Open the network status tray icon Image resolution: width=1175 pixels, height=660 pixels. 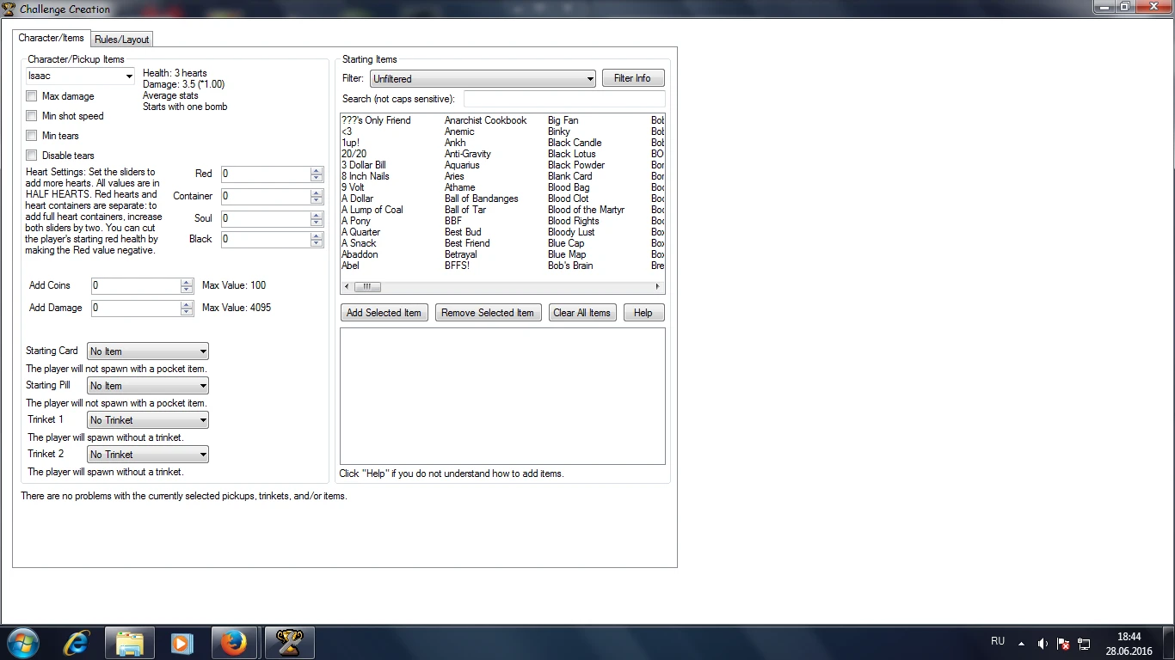pos(1084,644)
